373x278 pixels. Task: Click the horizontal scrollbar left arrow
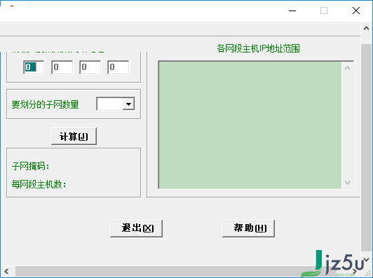tap(6, 271)
